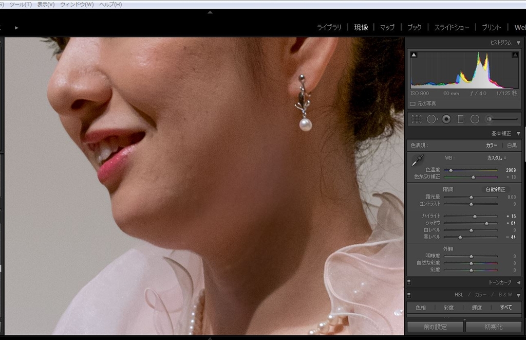The width and height of the screenshot is (526, 340).
Task: Select the 色相 tab in HSL
Action: (420, 308)
